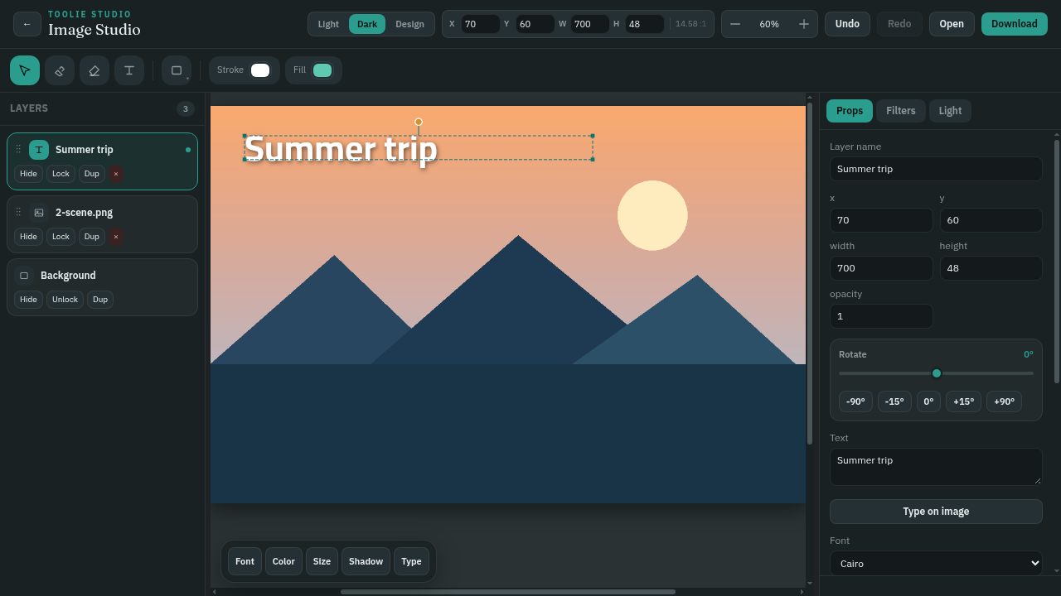Click the Text textarea with Summer trip

point(936,467)
